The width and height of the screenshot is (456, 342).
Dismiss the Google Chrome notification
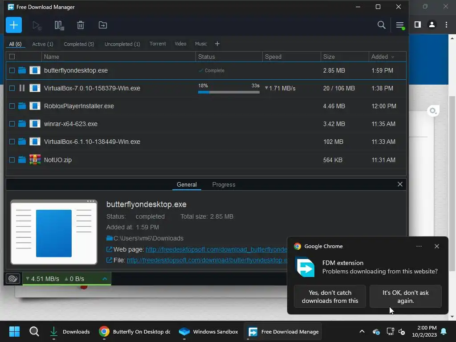436,246
